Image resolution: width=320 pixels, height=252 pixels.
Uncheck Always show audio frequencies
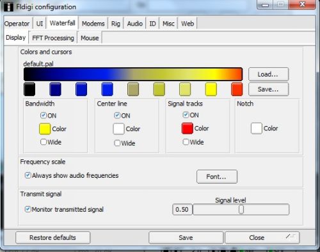(28, 175)
